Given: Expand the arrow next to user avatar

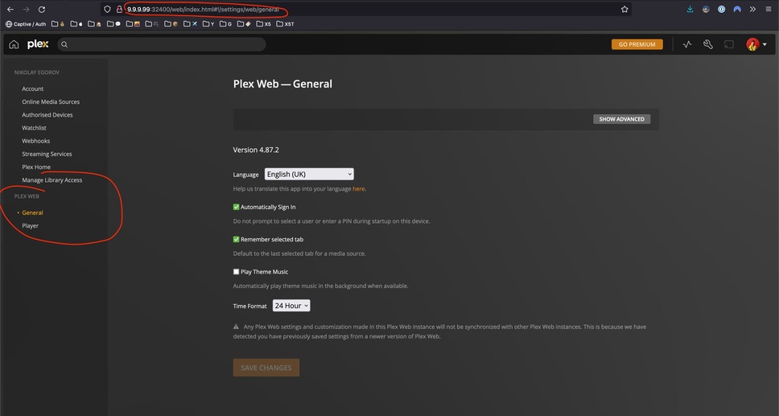Looking at the screenshot, I should pos(765,44).
